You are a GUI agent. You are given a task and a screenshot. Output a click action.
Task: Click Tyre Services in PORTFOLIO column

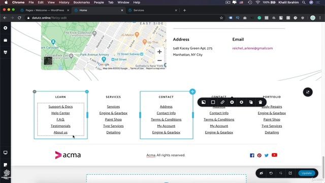[x=272, y=126]
